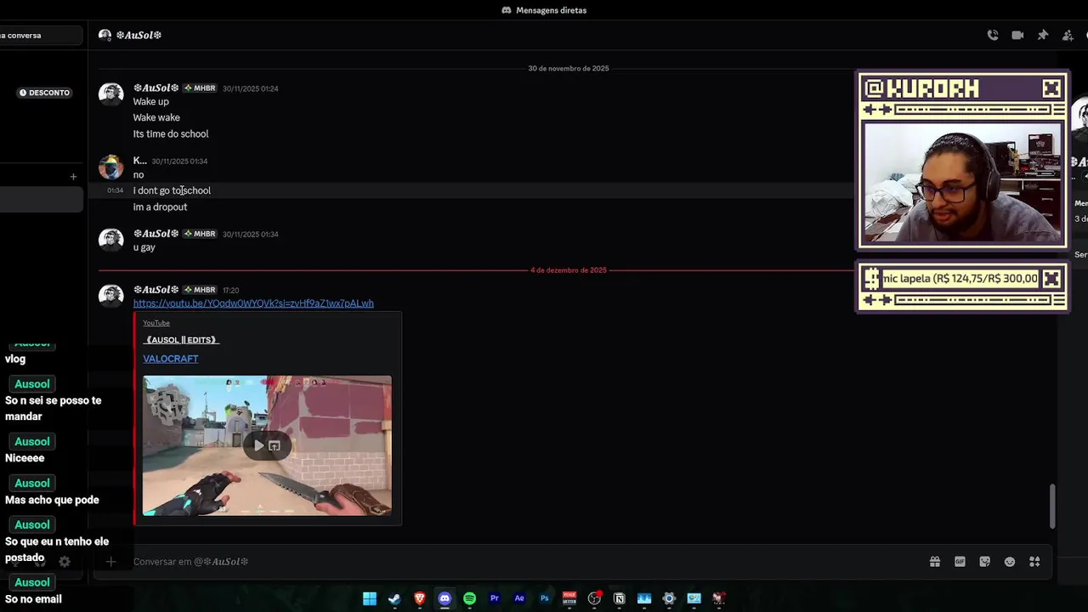Screen dimensions: 1088x612
Task: Open the apps launcher icon in message bar
Action: 1034,562
